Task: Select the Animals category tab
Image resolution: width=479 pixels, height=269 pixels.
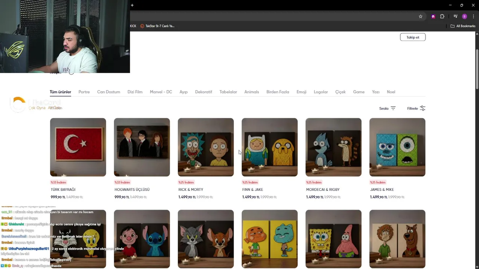Action: tap(251, 92)
